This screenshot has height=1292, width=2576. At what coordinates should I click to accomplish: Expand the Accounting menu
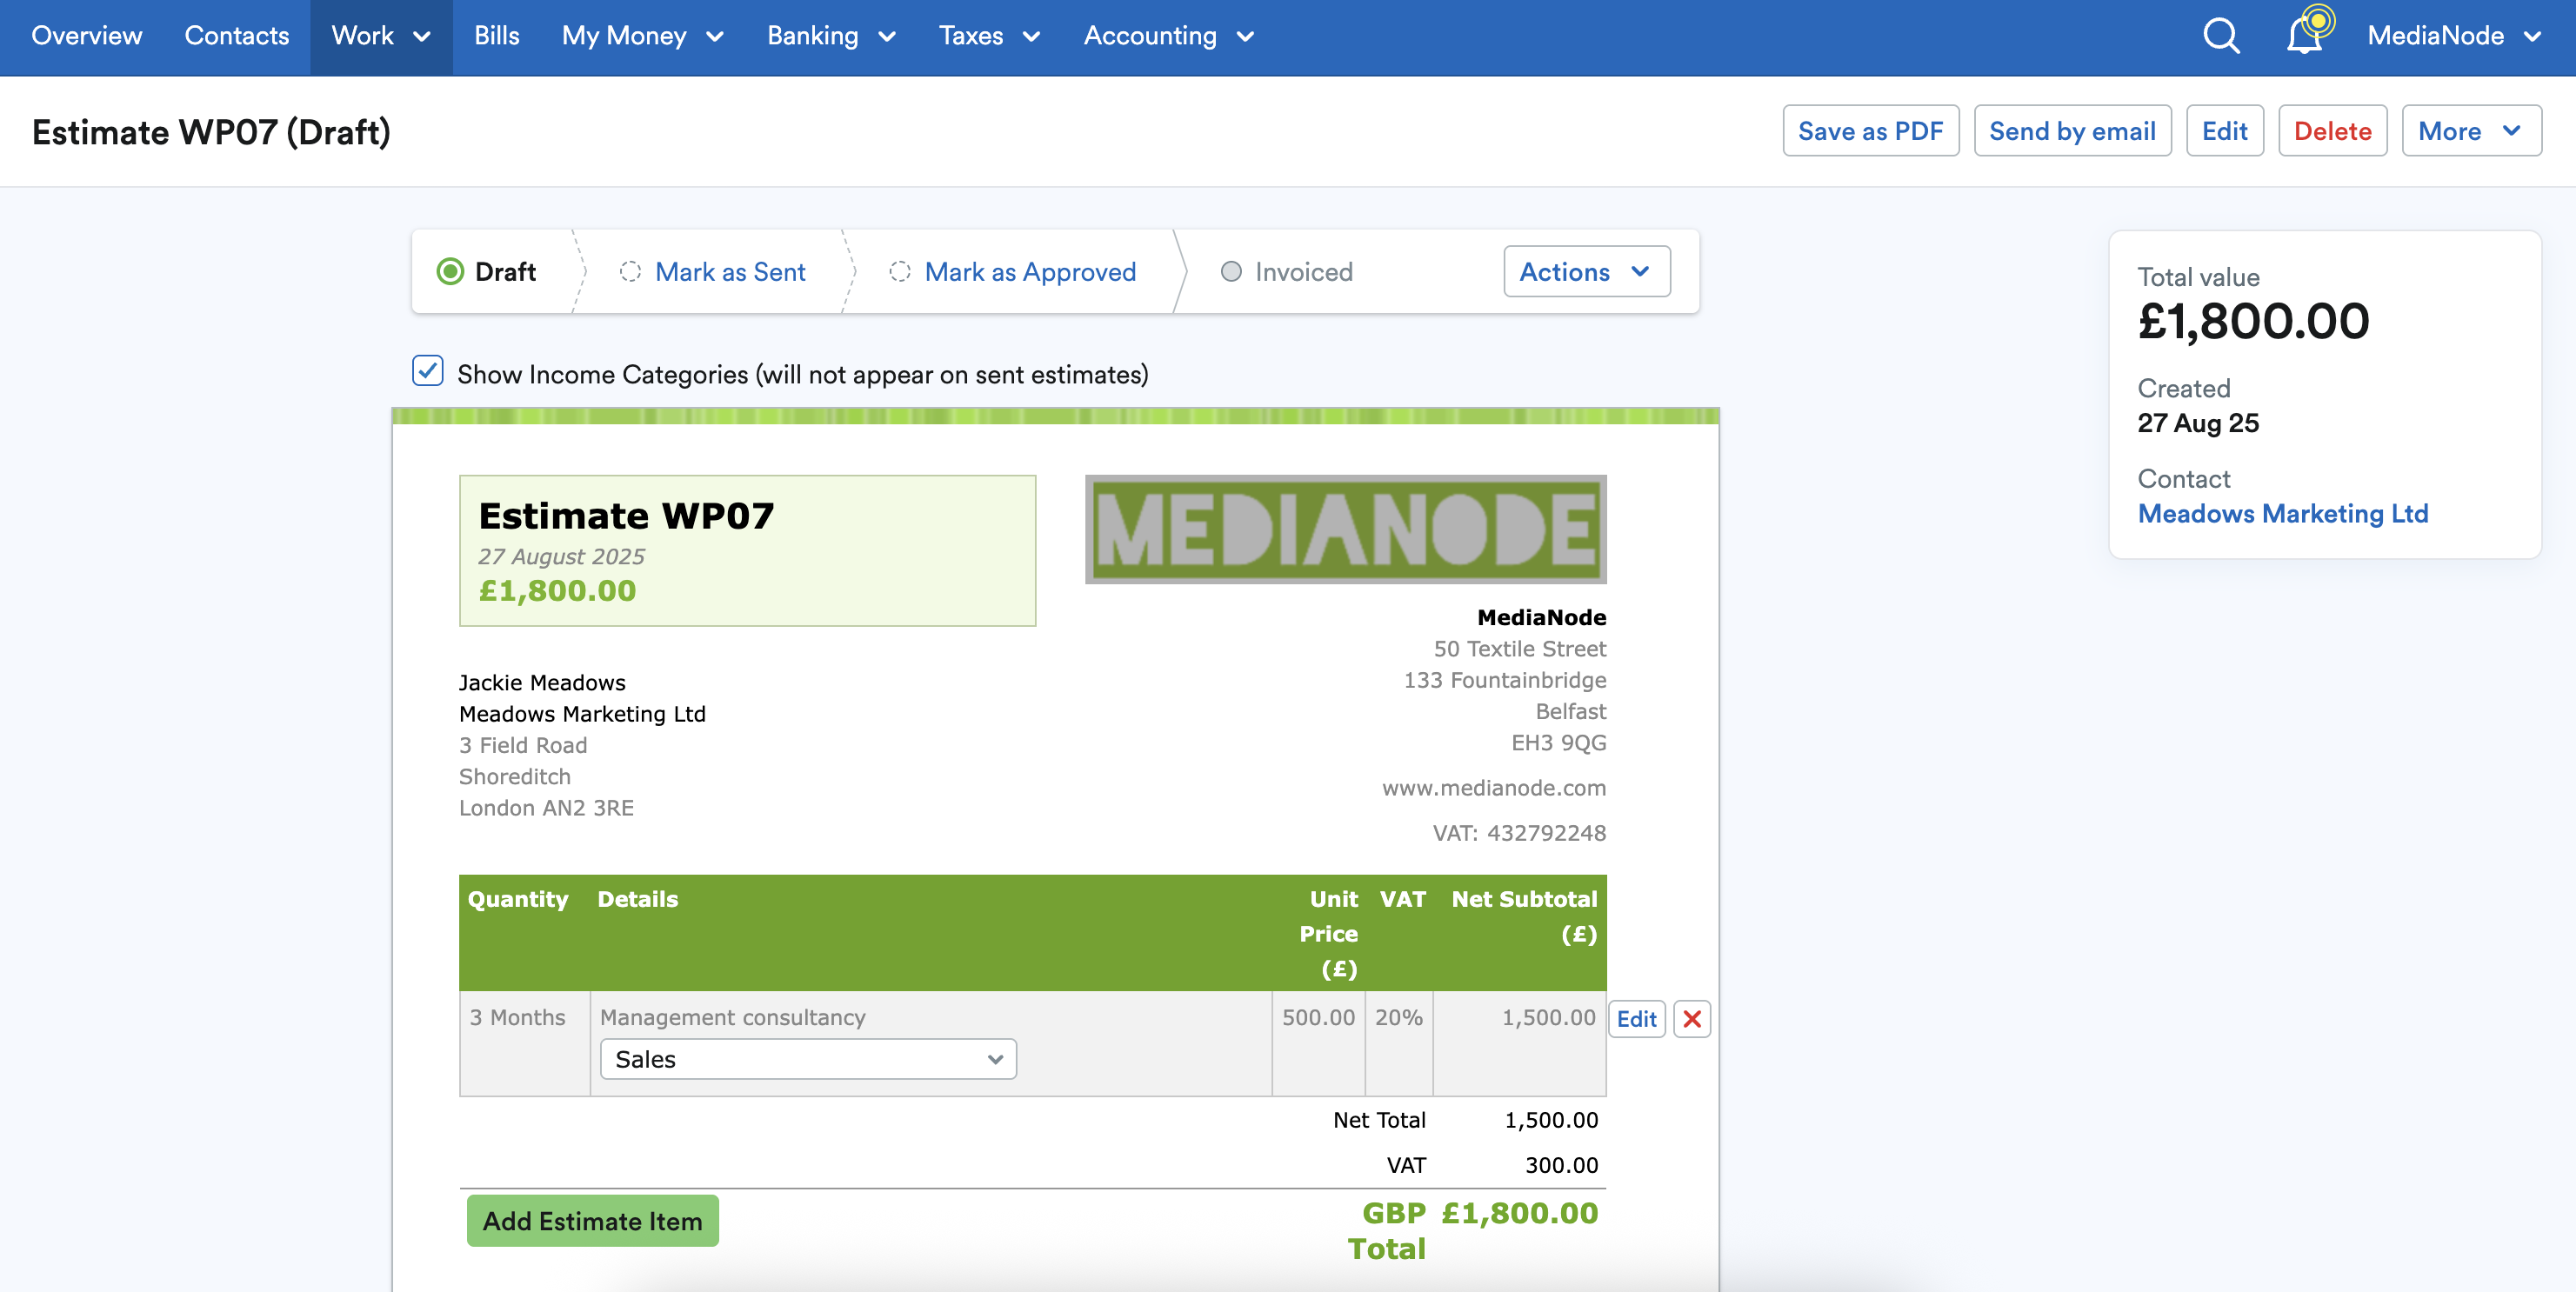pyautogui.click(x=1168, y=36)
